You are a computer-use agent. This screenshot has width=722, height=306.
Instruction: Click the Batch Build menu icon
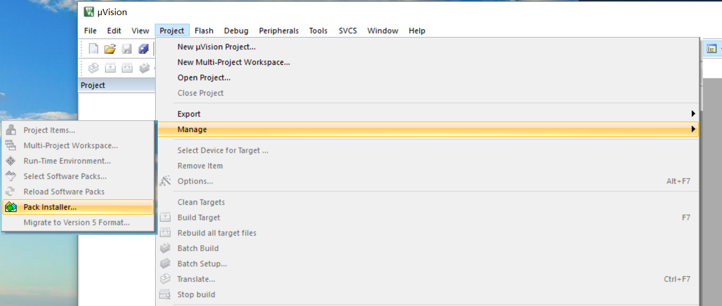165,248
